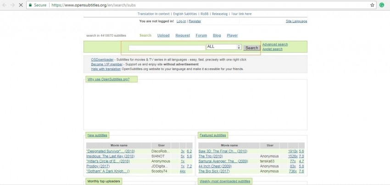The width and height of the screenshot is (390, 185).
Task: Click the Become VIP member link
Action: tap(107, 64)
